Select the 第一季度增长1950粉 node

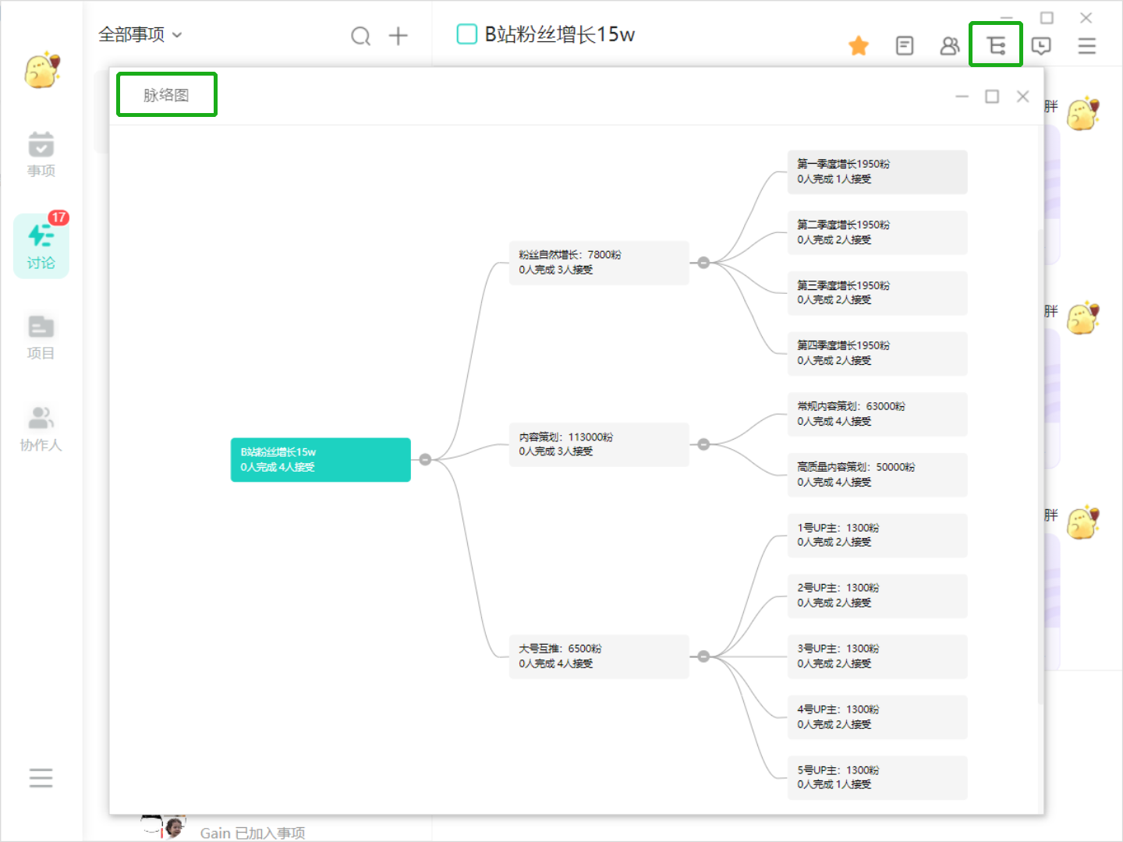[x=877, y=172]
